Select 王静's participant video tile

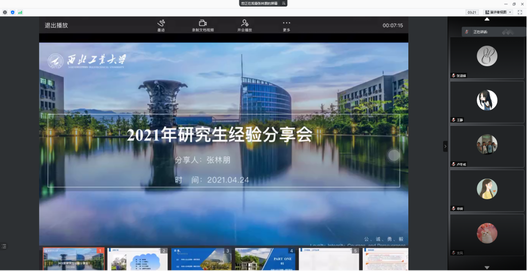(487, 102)
